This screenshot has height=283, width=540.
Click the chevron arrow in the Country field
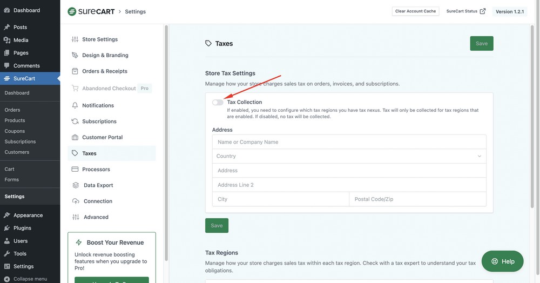[x=479, y=156]
